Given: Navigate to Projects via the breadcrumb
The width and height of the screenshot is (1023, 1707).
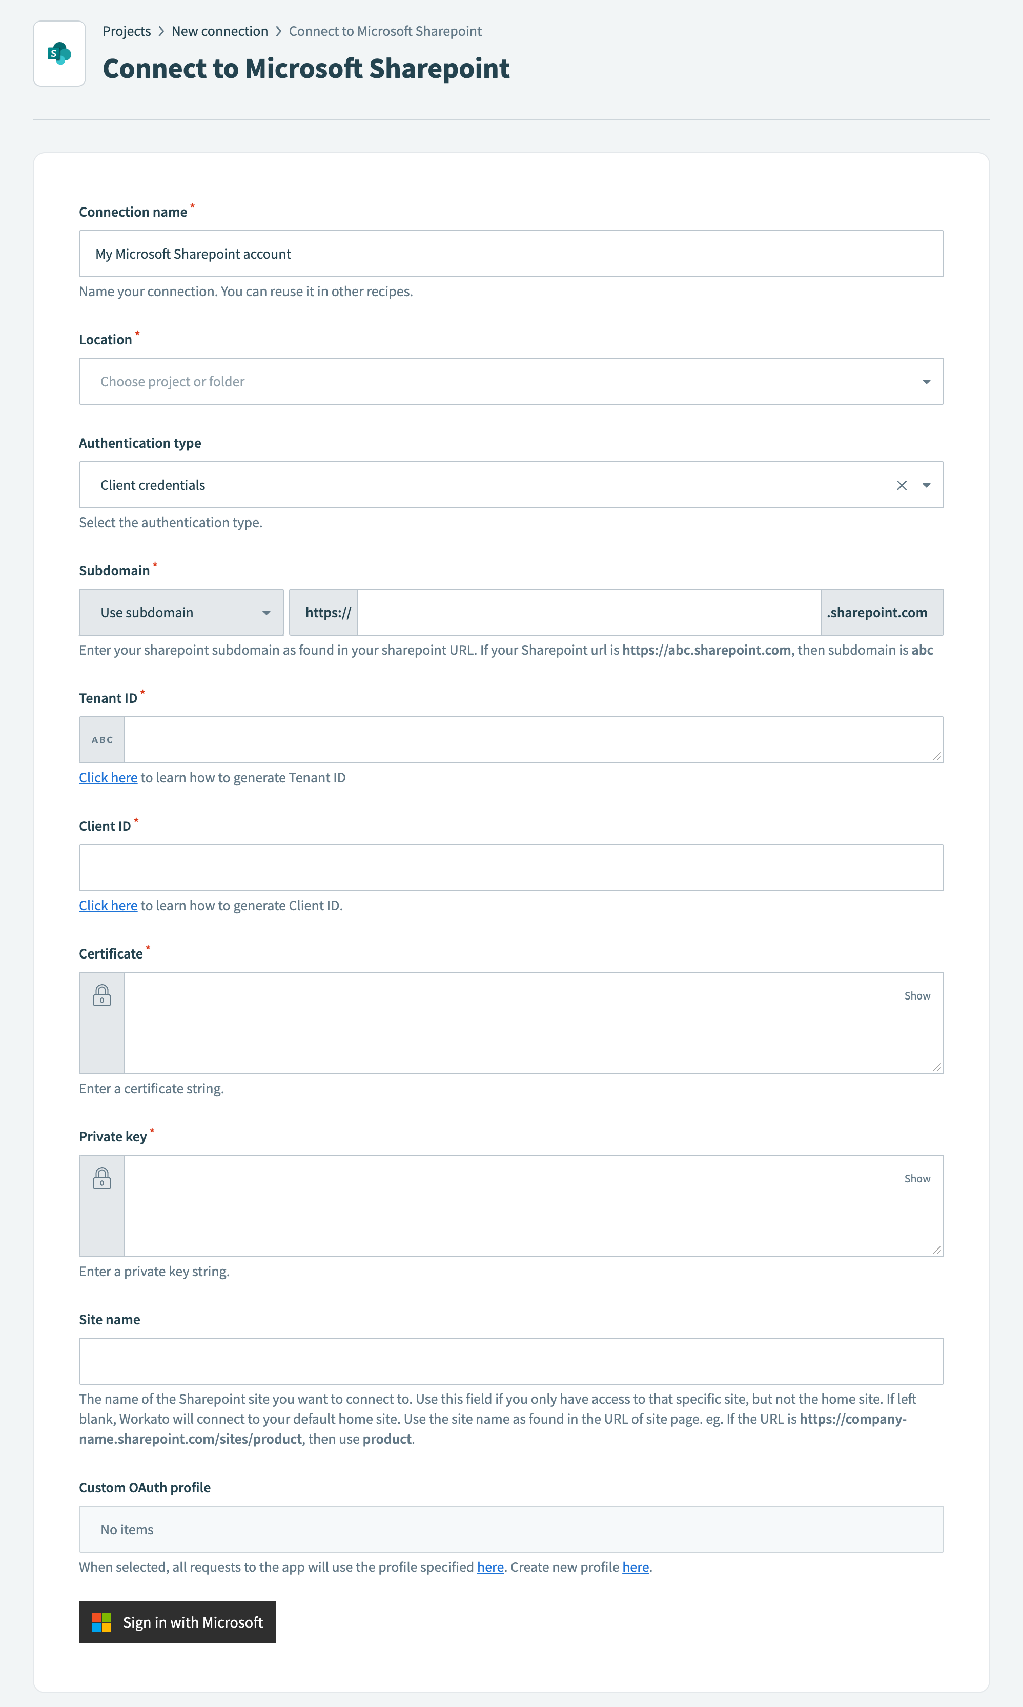Looking at the screenshot, I should [x=127, y=30].
